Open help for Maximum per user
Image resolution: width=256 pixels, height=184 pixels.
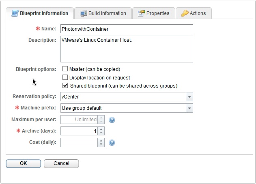[x=112, y=120]
